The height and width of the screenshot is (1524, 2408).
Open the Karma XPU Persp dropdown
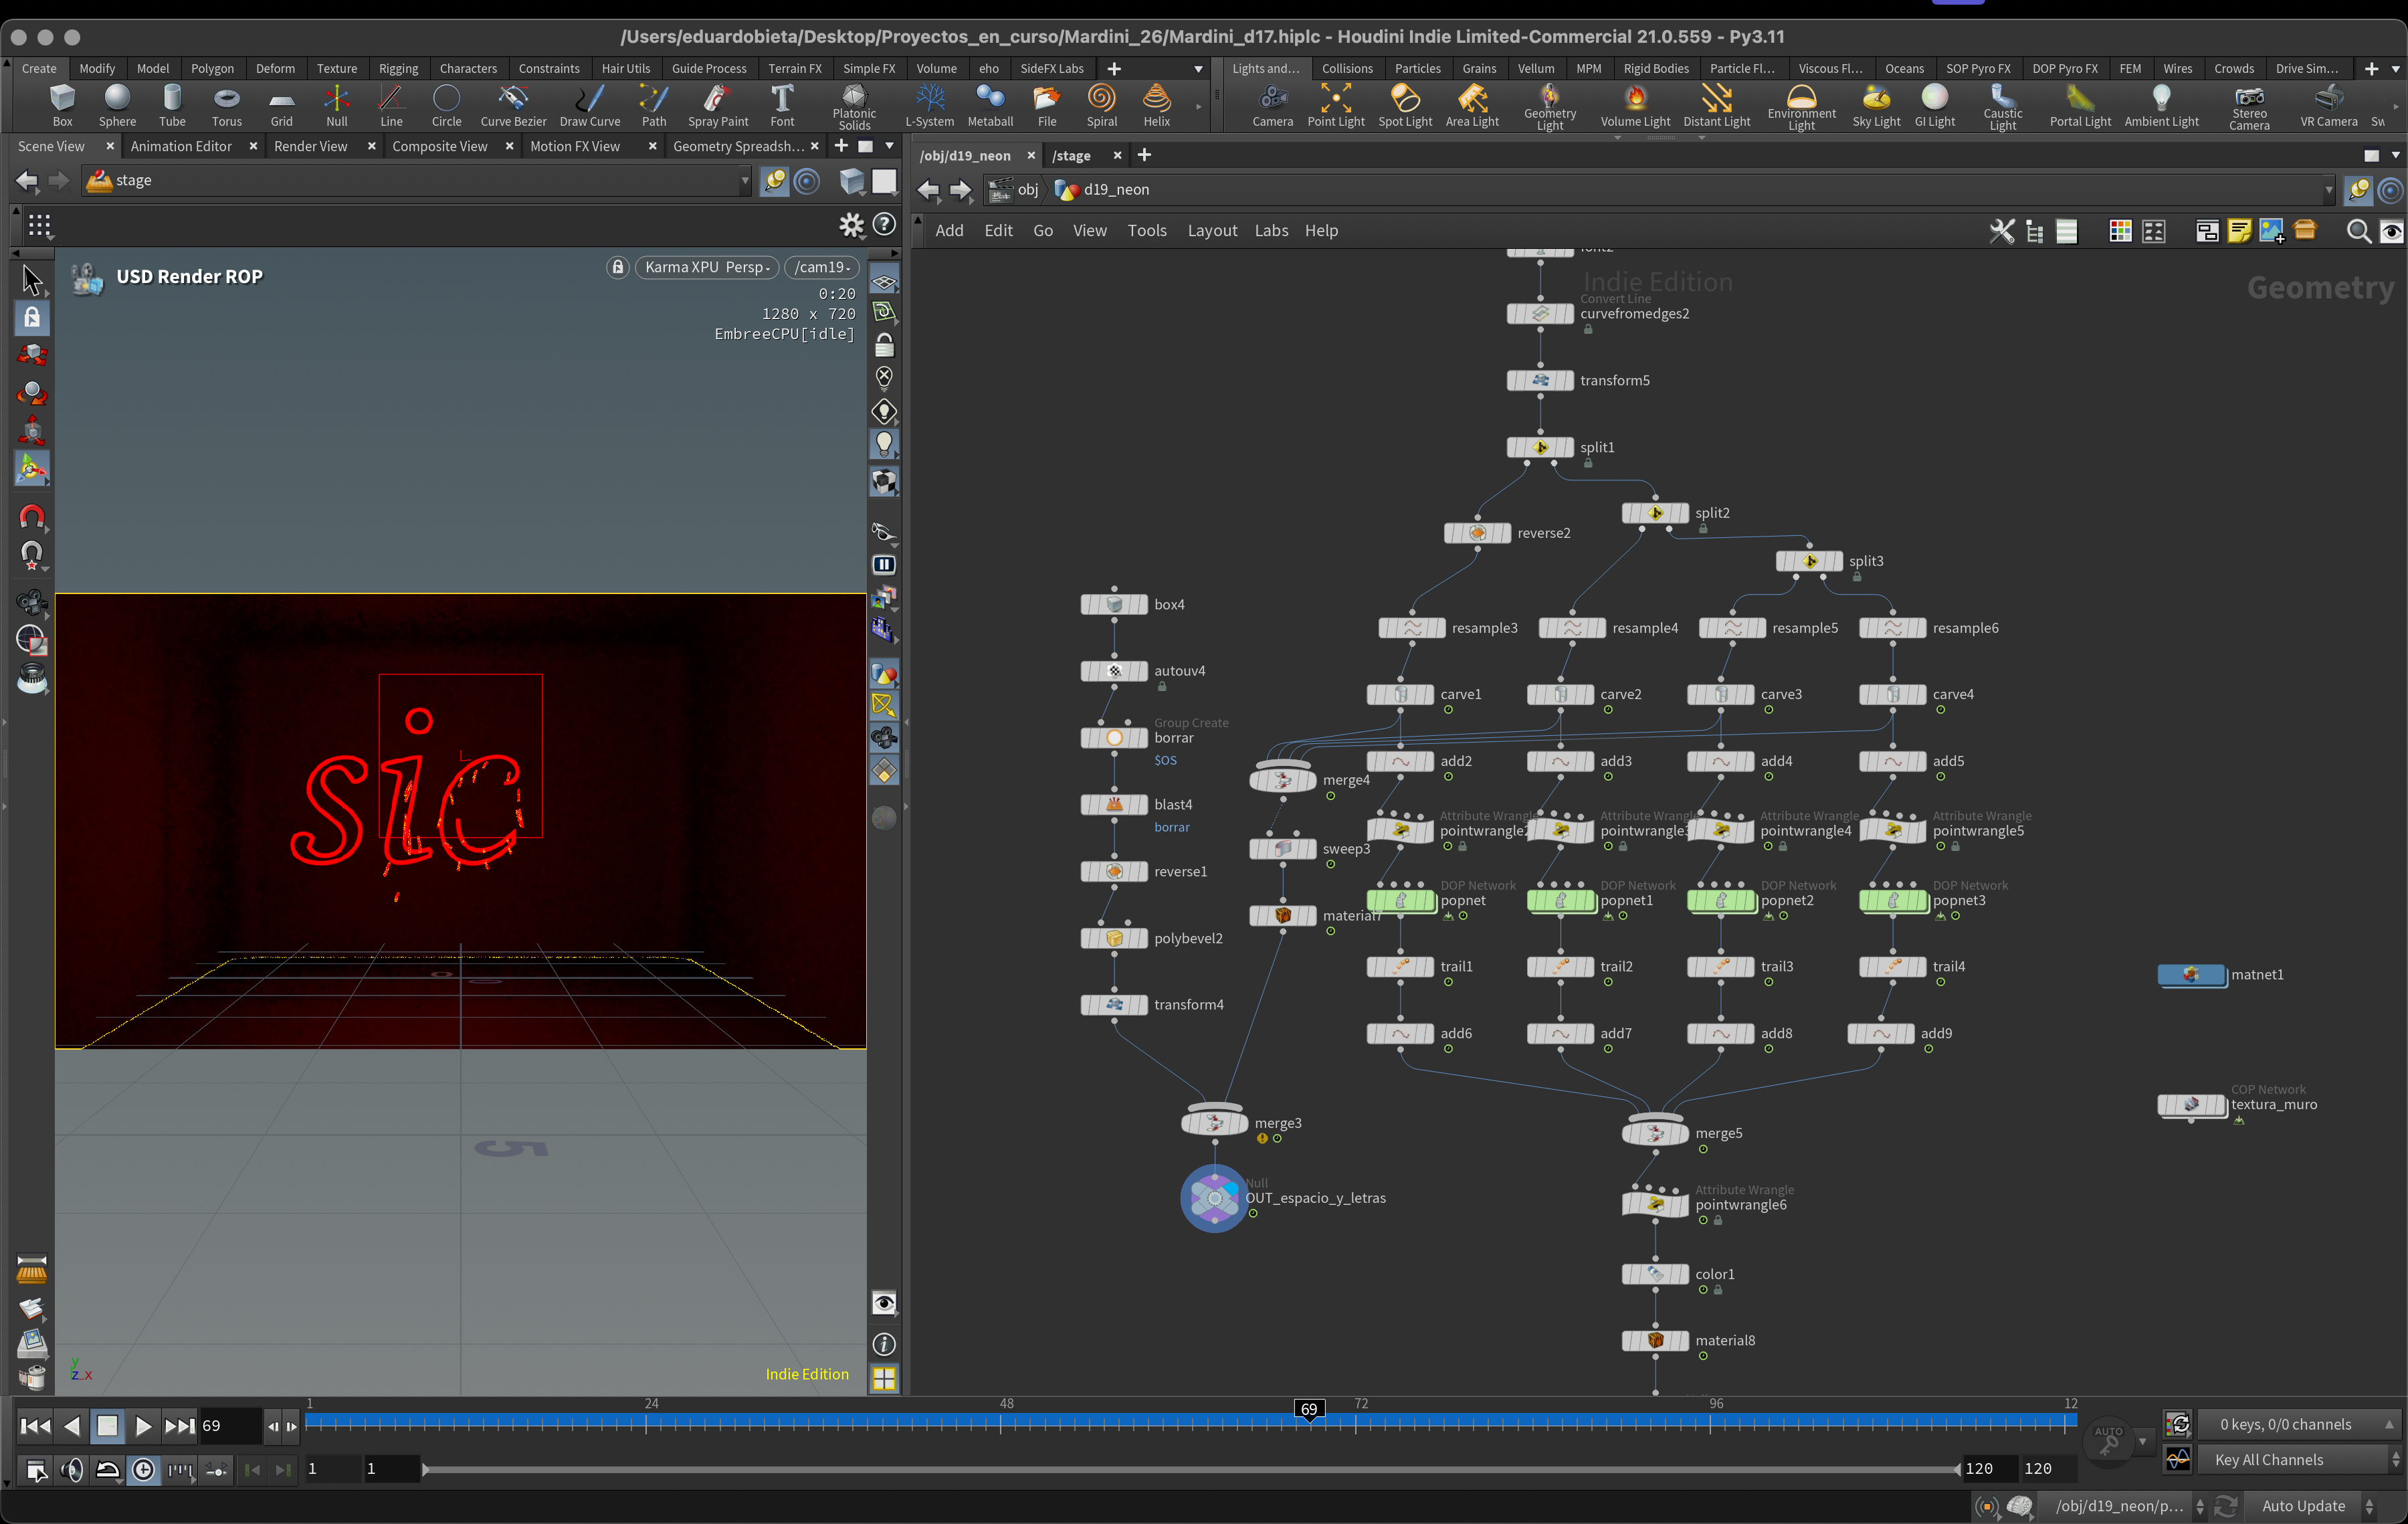coord(707,267)
